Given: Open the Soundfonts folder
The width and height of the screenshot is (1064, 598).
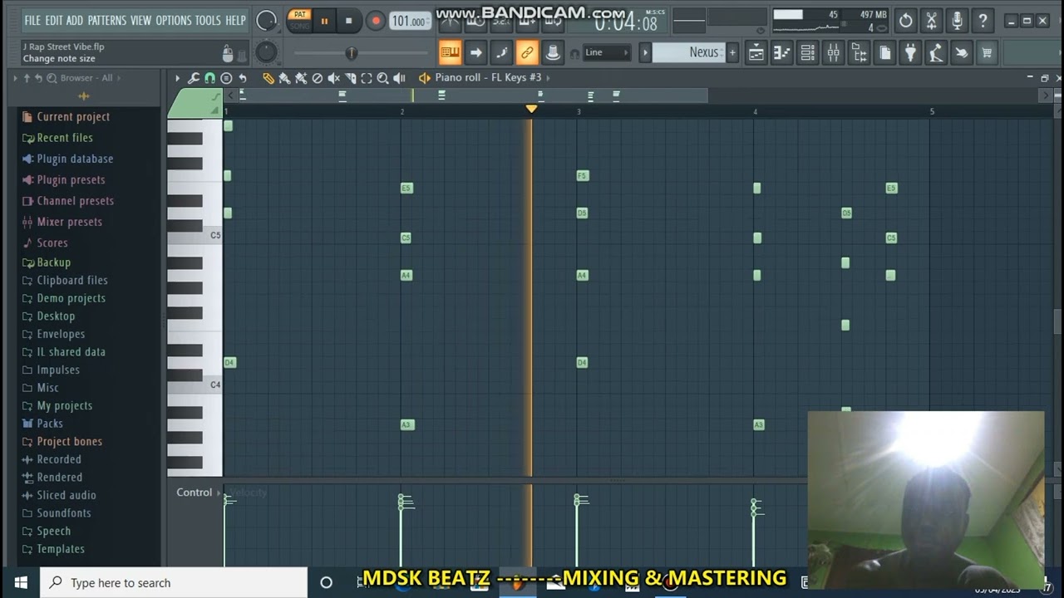Looking at the screenshot, I should [64, 513].
